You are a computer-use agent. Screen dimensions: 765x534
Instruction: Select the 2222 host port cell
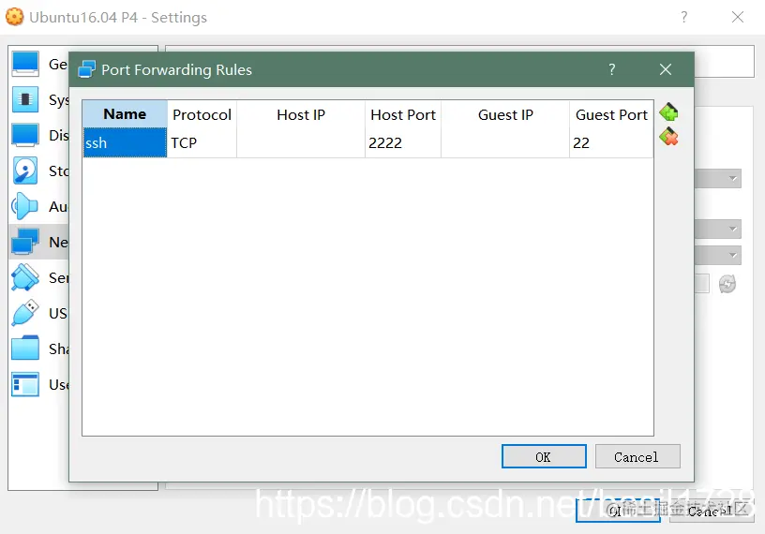point(403,143)
